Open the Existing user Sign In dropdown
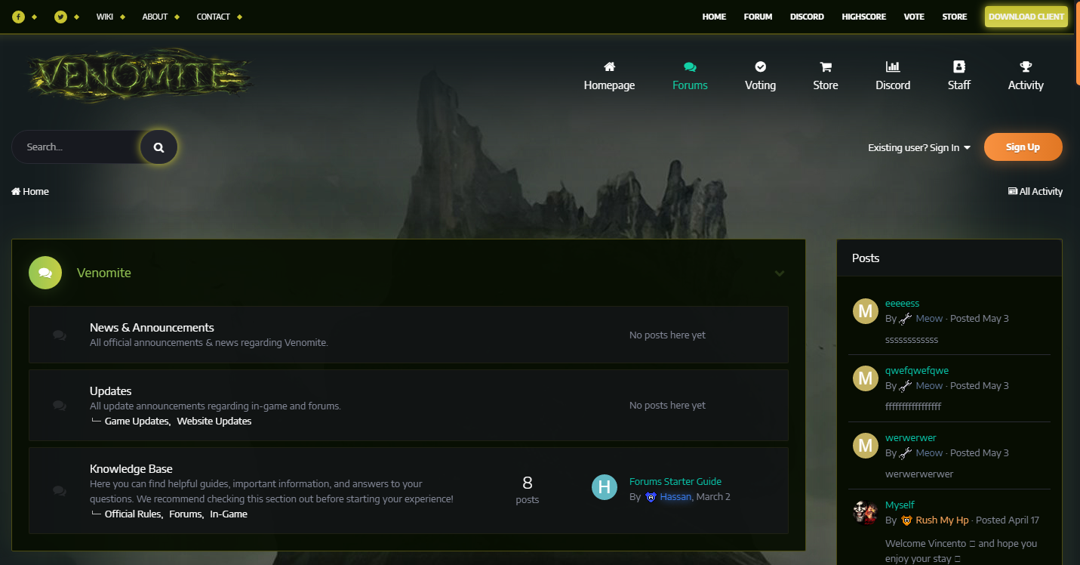1080x565 pixels. (x=919, y=147)
